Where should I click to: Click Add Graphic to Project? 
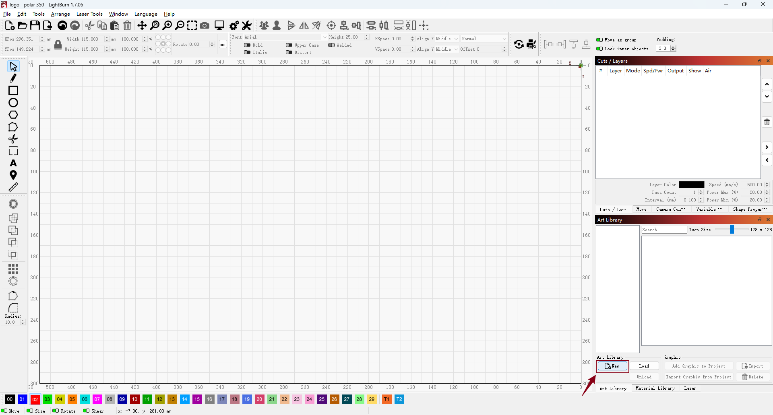(x=699, y=366)
